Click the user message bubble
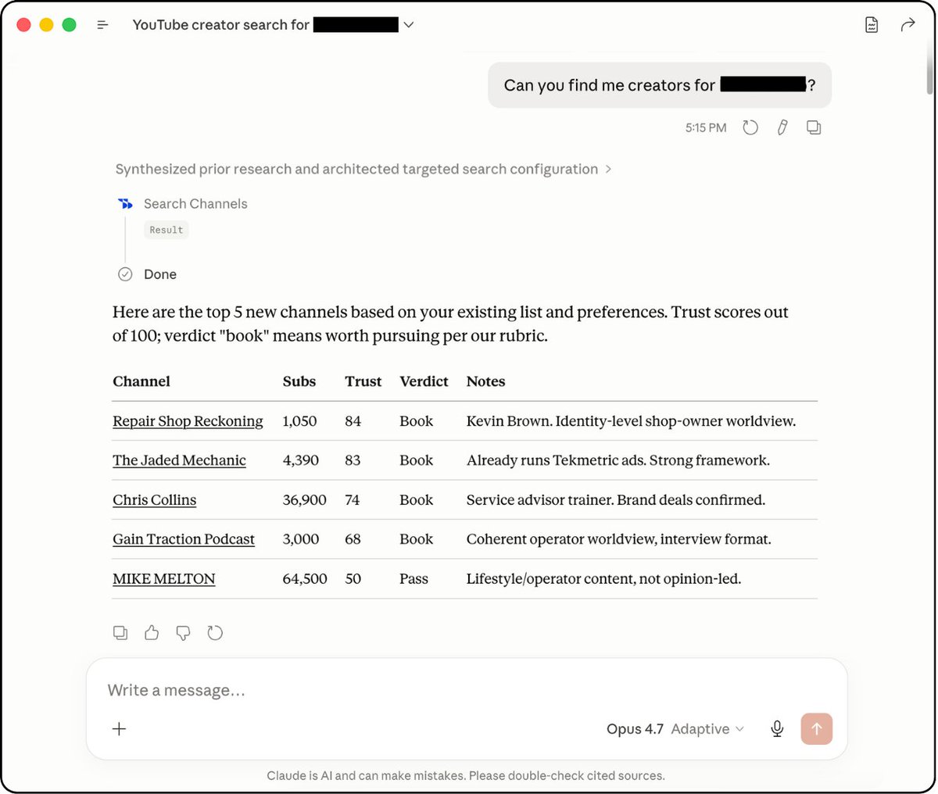Screen dimensions: 938x794 click(x=660, y=85)
